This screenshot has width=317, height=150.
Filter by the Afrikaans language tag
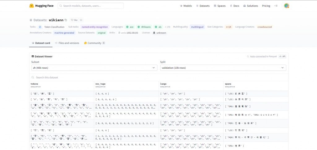144,27
